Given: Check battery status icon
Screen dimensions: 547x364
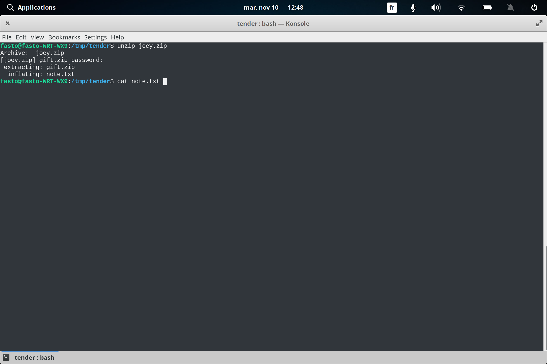Looking at the screenshot, I should (x=487, y=8).
